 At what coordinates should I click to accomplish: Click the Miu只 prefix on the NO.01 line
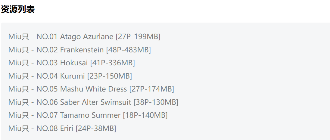pyautogui.click(x=18, y=37)
